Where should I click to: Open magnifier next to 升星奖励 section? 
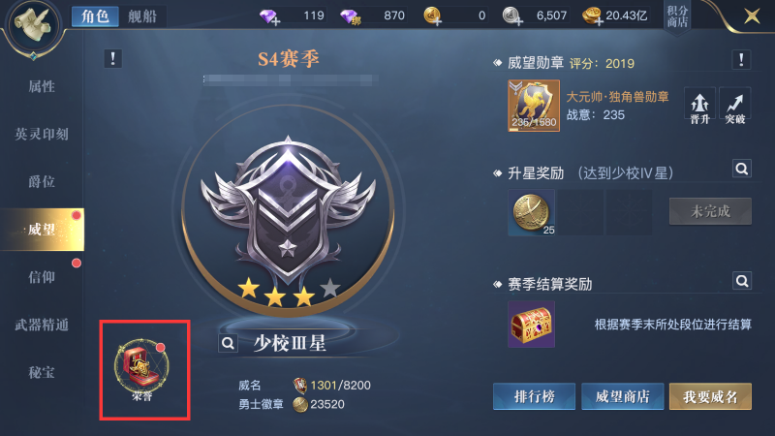[742, 169]
